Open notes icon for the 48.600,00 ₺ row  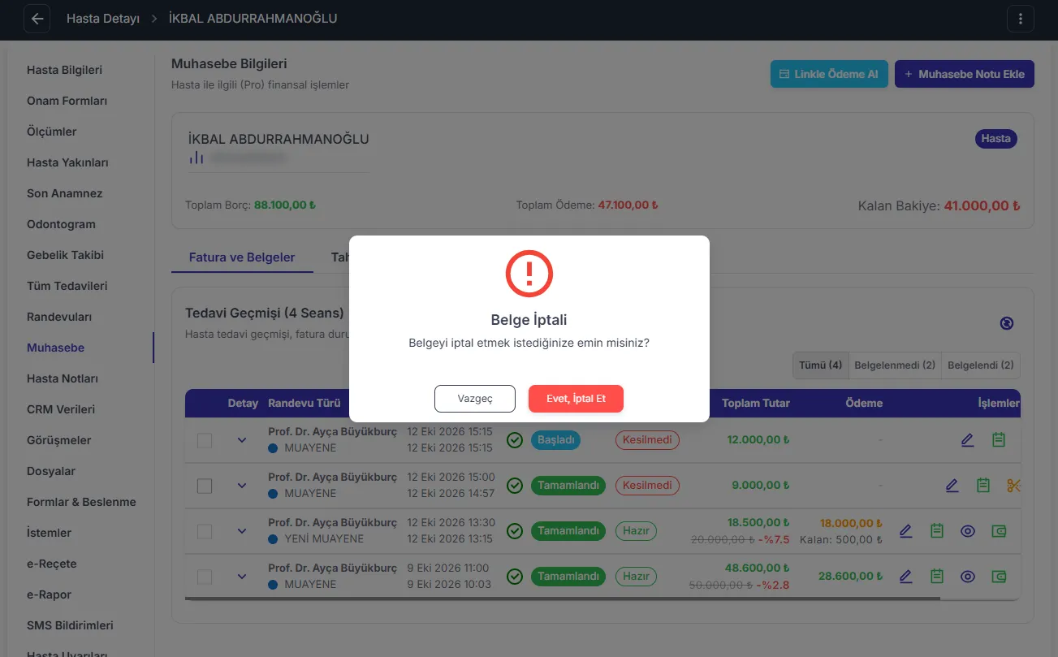point(937,577)
